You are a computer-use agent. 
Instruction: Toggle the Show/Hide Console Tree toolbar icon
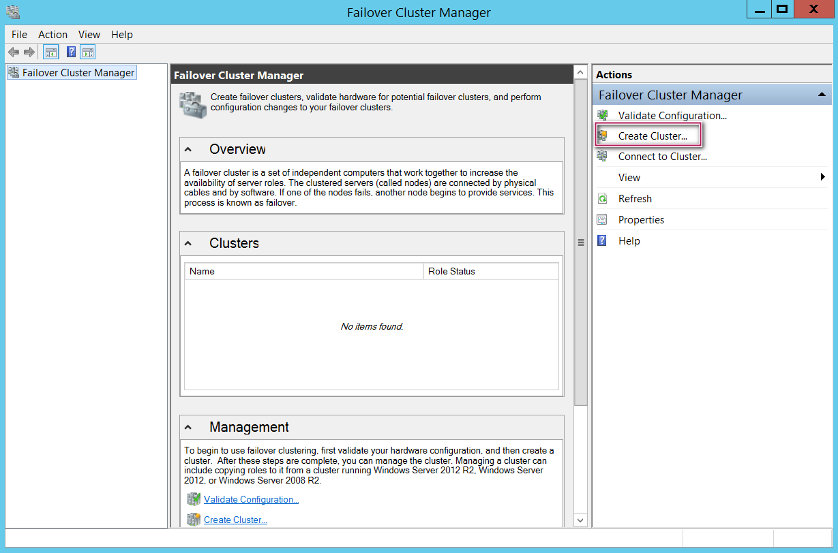pos(51,52)
